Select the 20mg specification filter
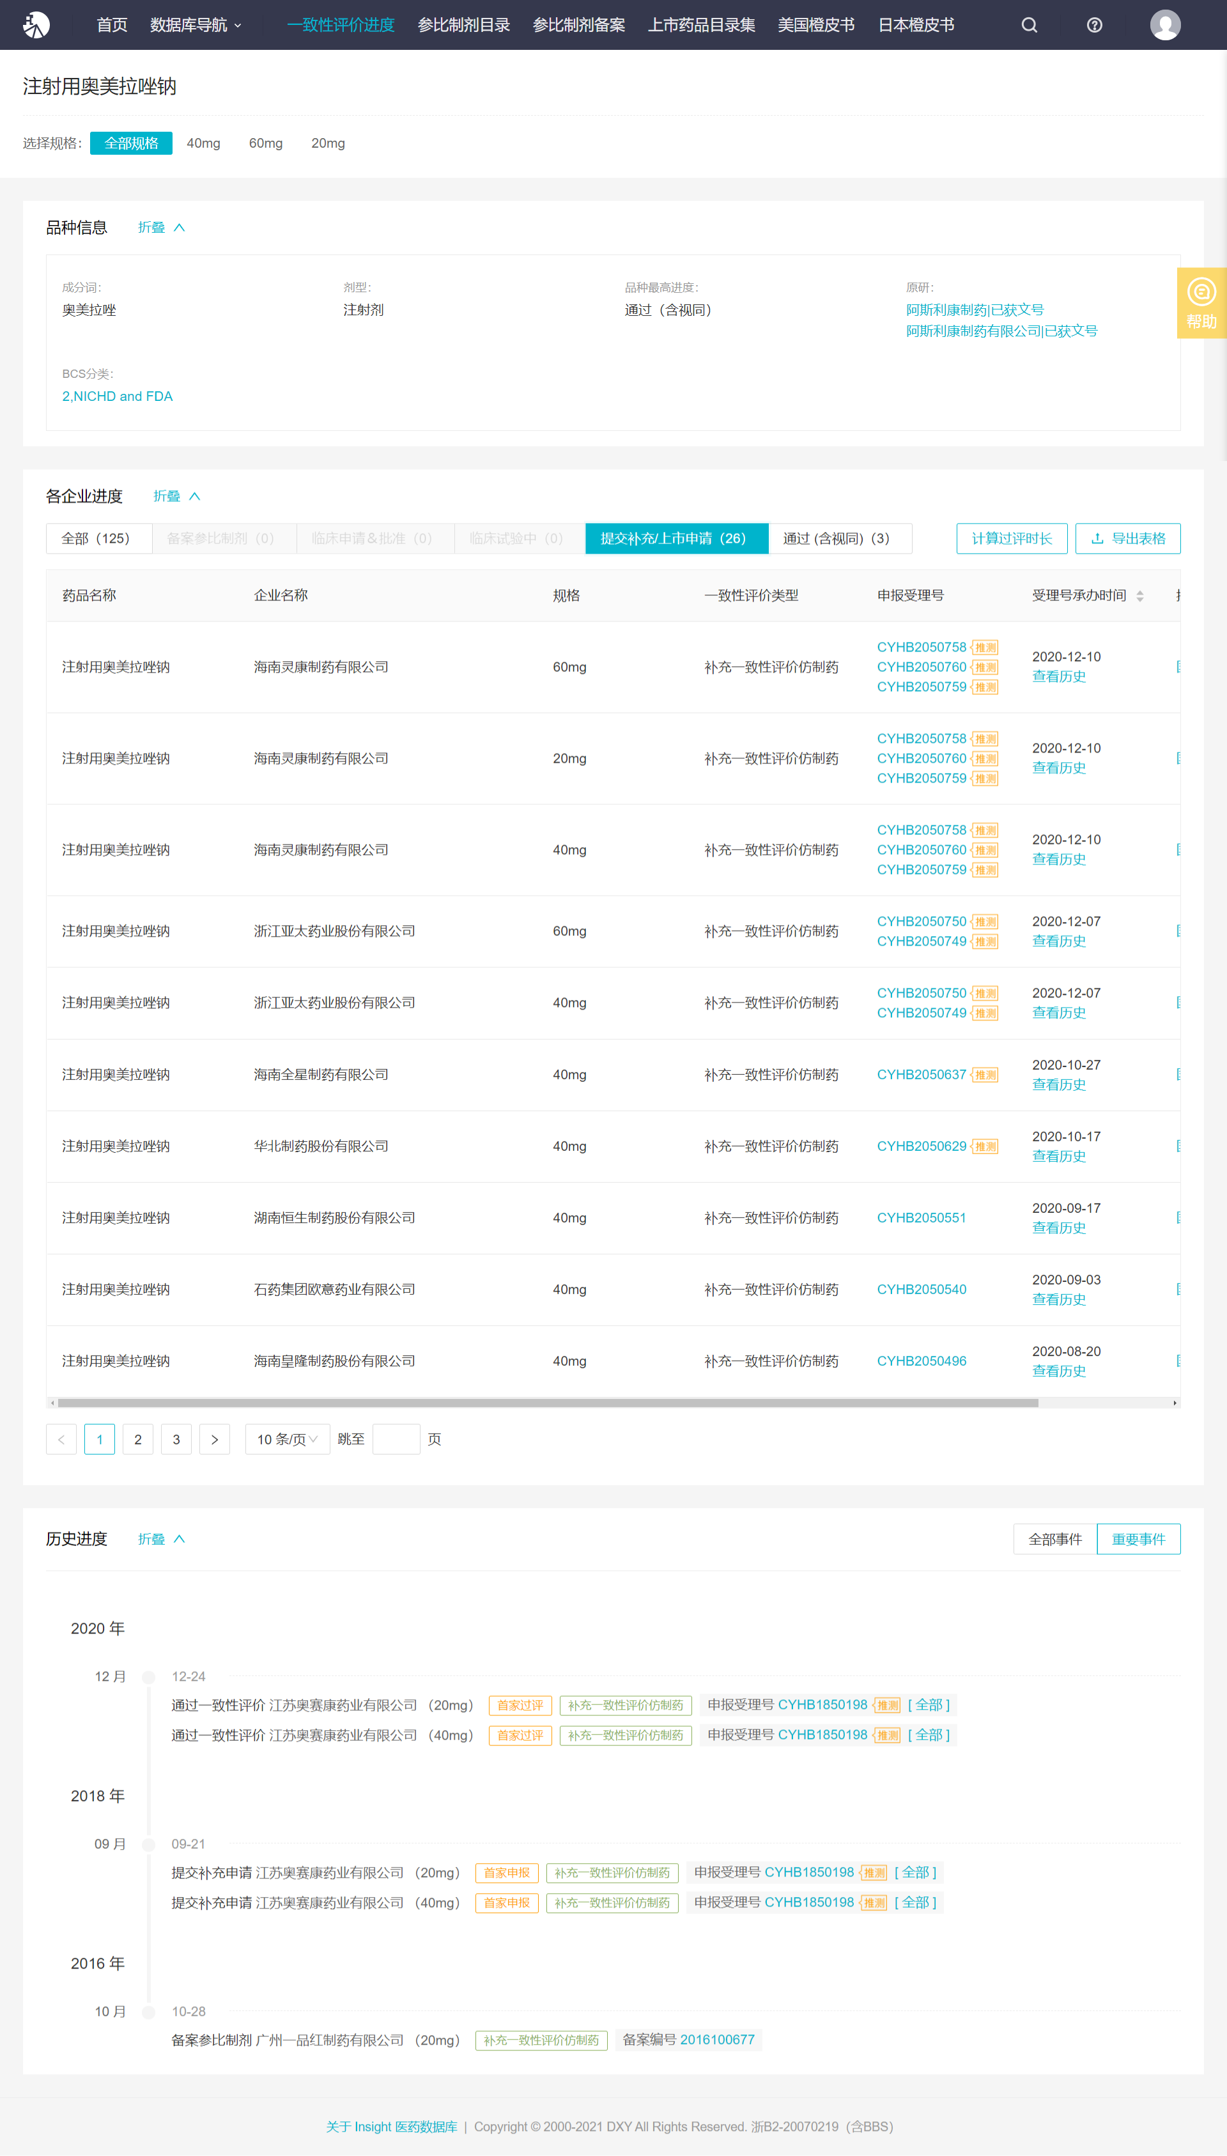This screenshot has width=1227, height=2156. [x=328, y=143]
